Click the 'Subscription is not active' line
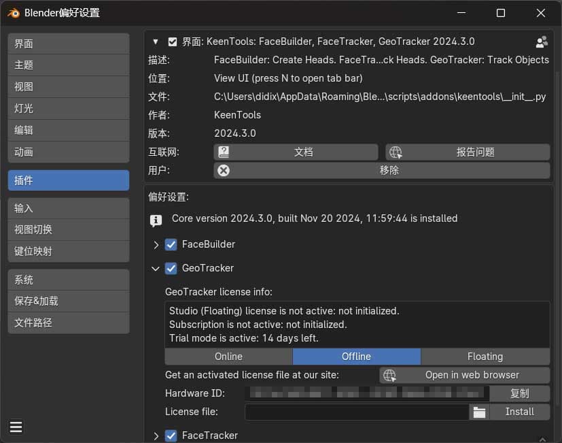This screenshot has width=562, height=443. coord(258,325)
